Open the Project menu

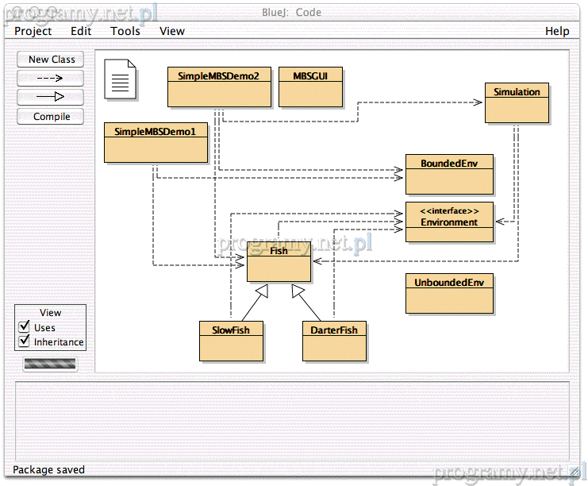pos(33,31)
